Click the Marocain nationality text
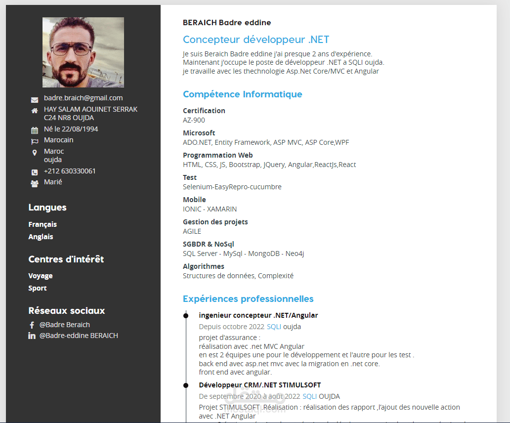Image resolution: width=510 pixels, height=423 pixels. coord(58,140)
